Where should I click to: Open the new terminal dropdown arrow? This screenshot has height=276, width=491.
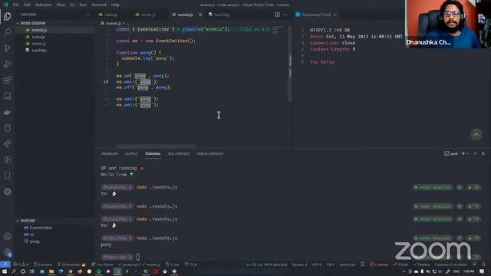point(468,153)
